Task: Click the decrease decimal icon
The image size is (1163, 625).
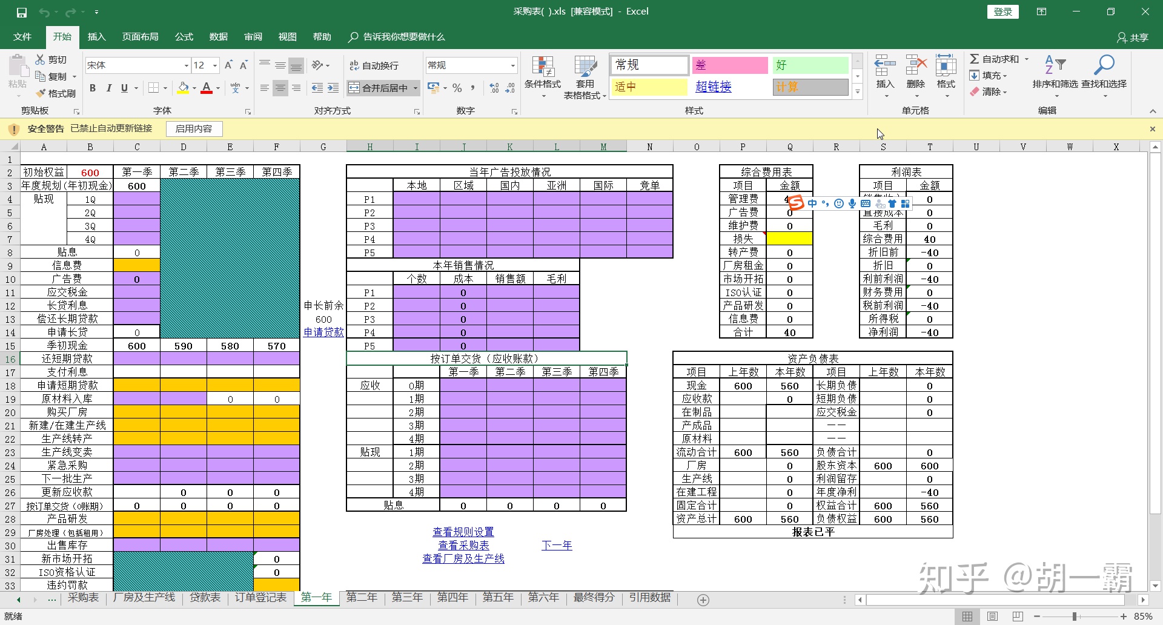Action: coord(510,88)
